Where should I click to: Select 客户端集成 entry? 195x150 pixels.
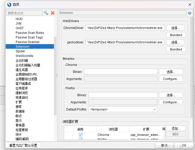point(23,84)
